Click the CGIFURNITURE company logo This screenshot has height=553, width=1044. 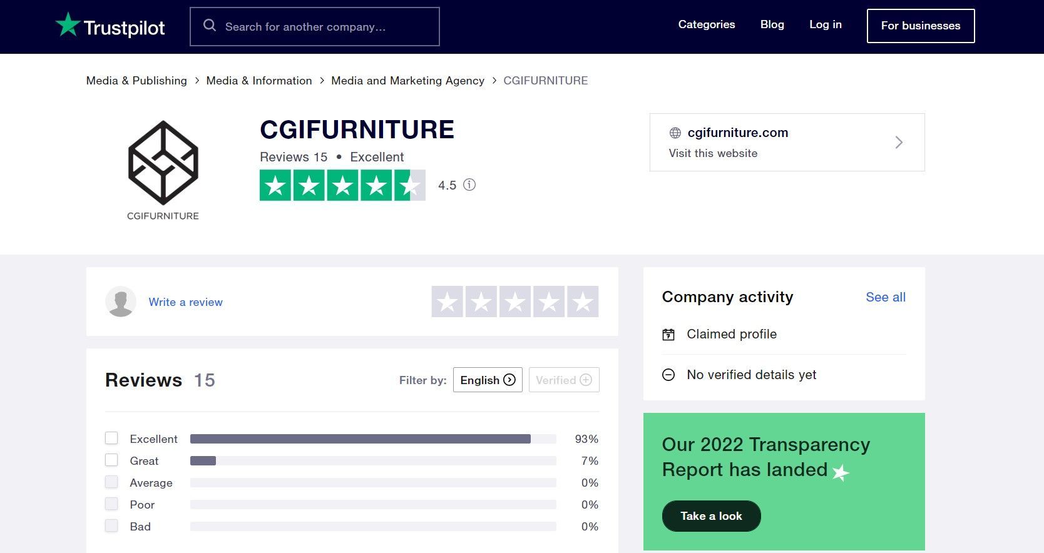click(x=163, y=165)
